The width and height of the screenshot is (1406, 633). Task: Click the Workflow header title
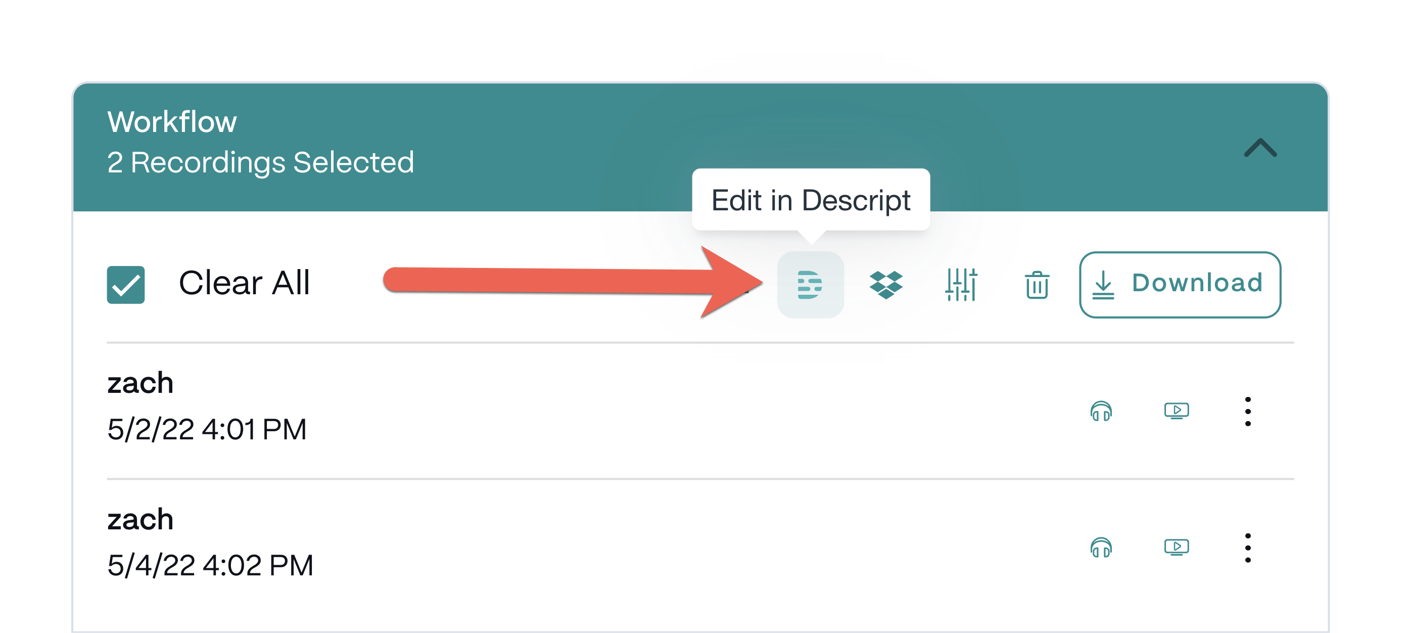172,121
